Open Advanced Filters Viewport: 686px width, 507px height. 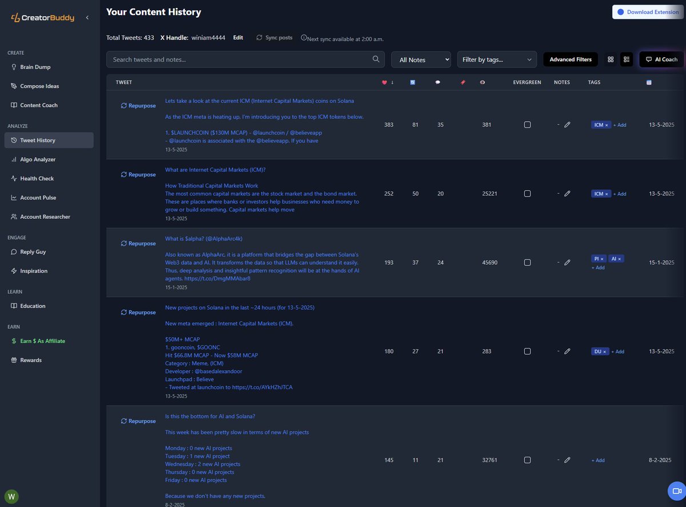[571, 59]
